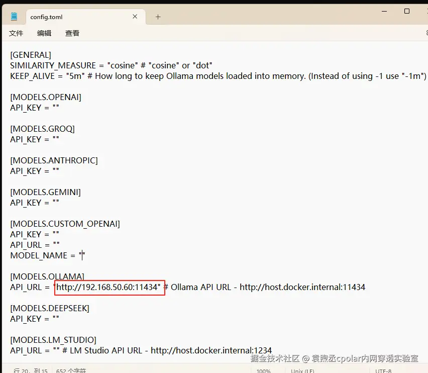
Task: Click the [MODELS.LM_STUDIO] header
Action: [53, 340]
